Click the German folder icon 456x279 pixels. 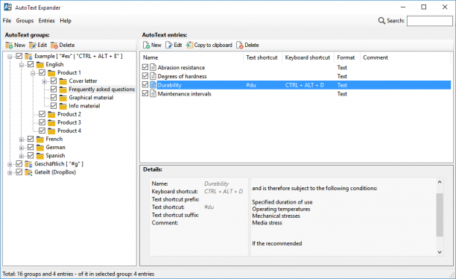pyautogui.click(x=40, y=148)
